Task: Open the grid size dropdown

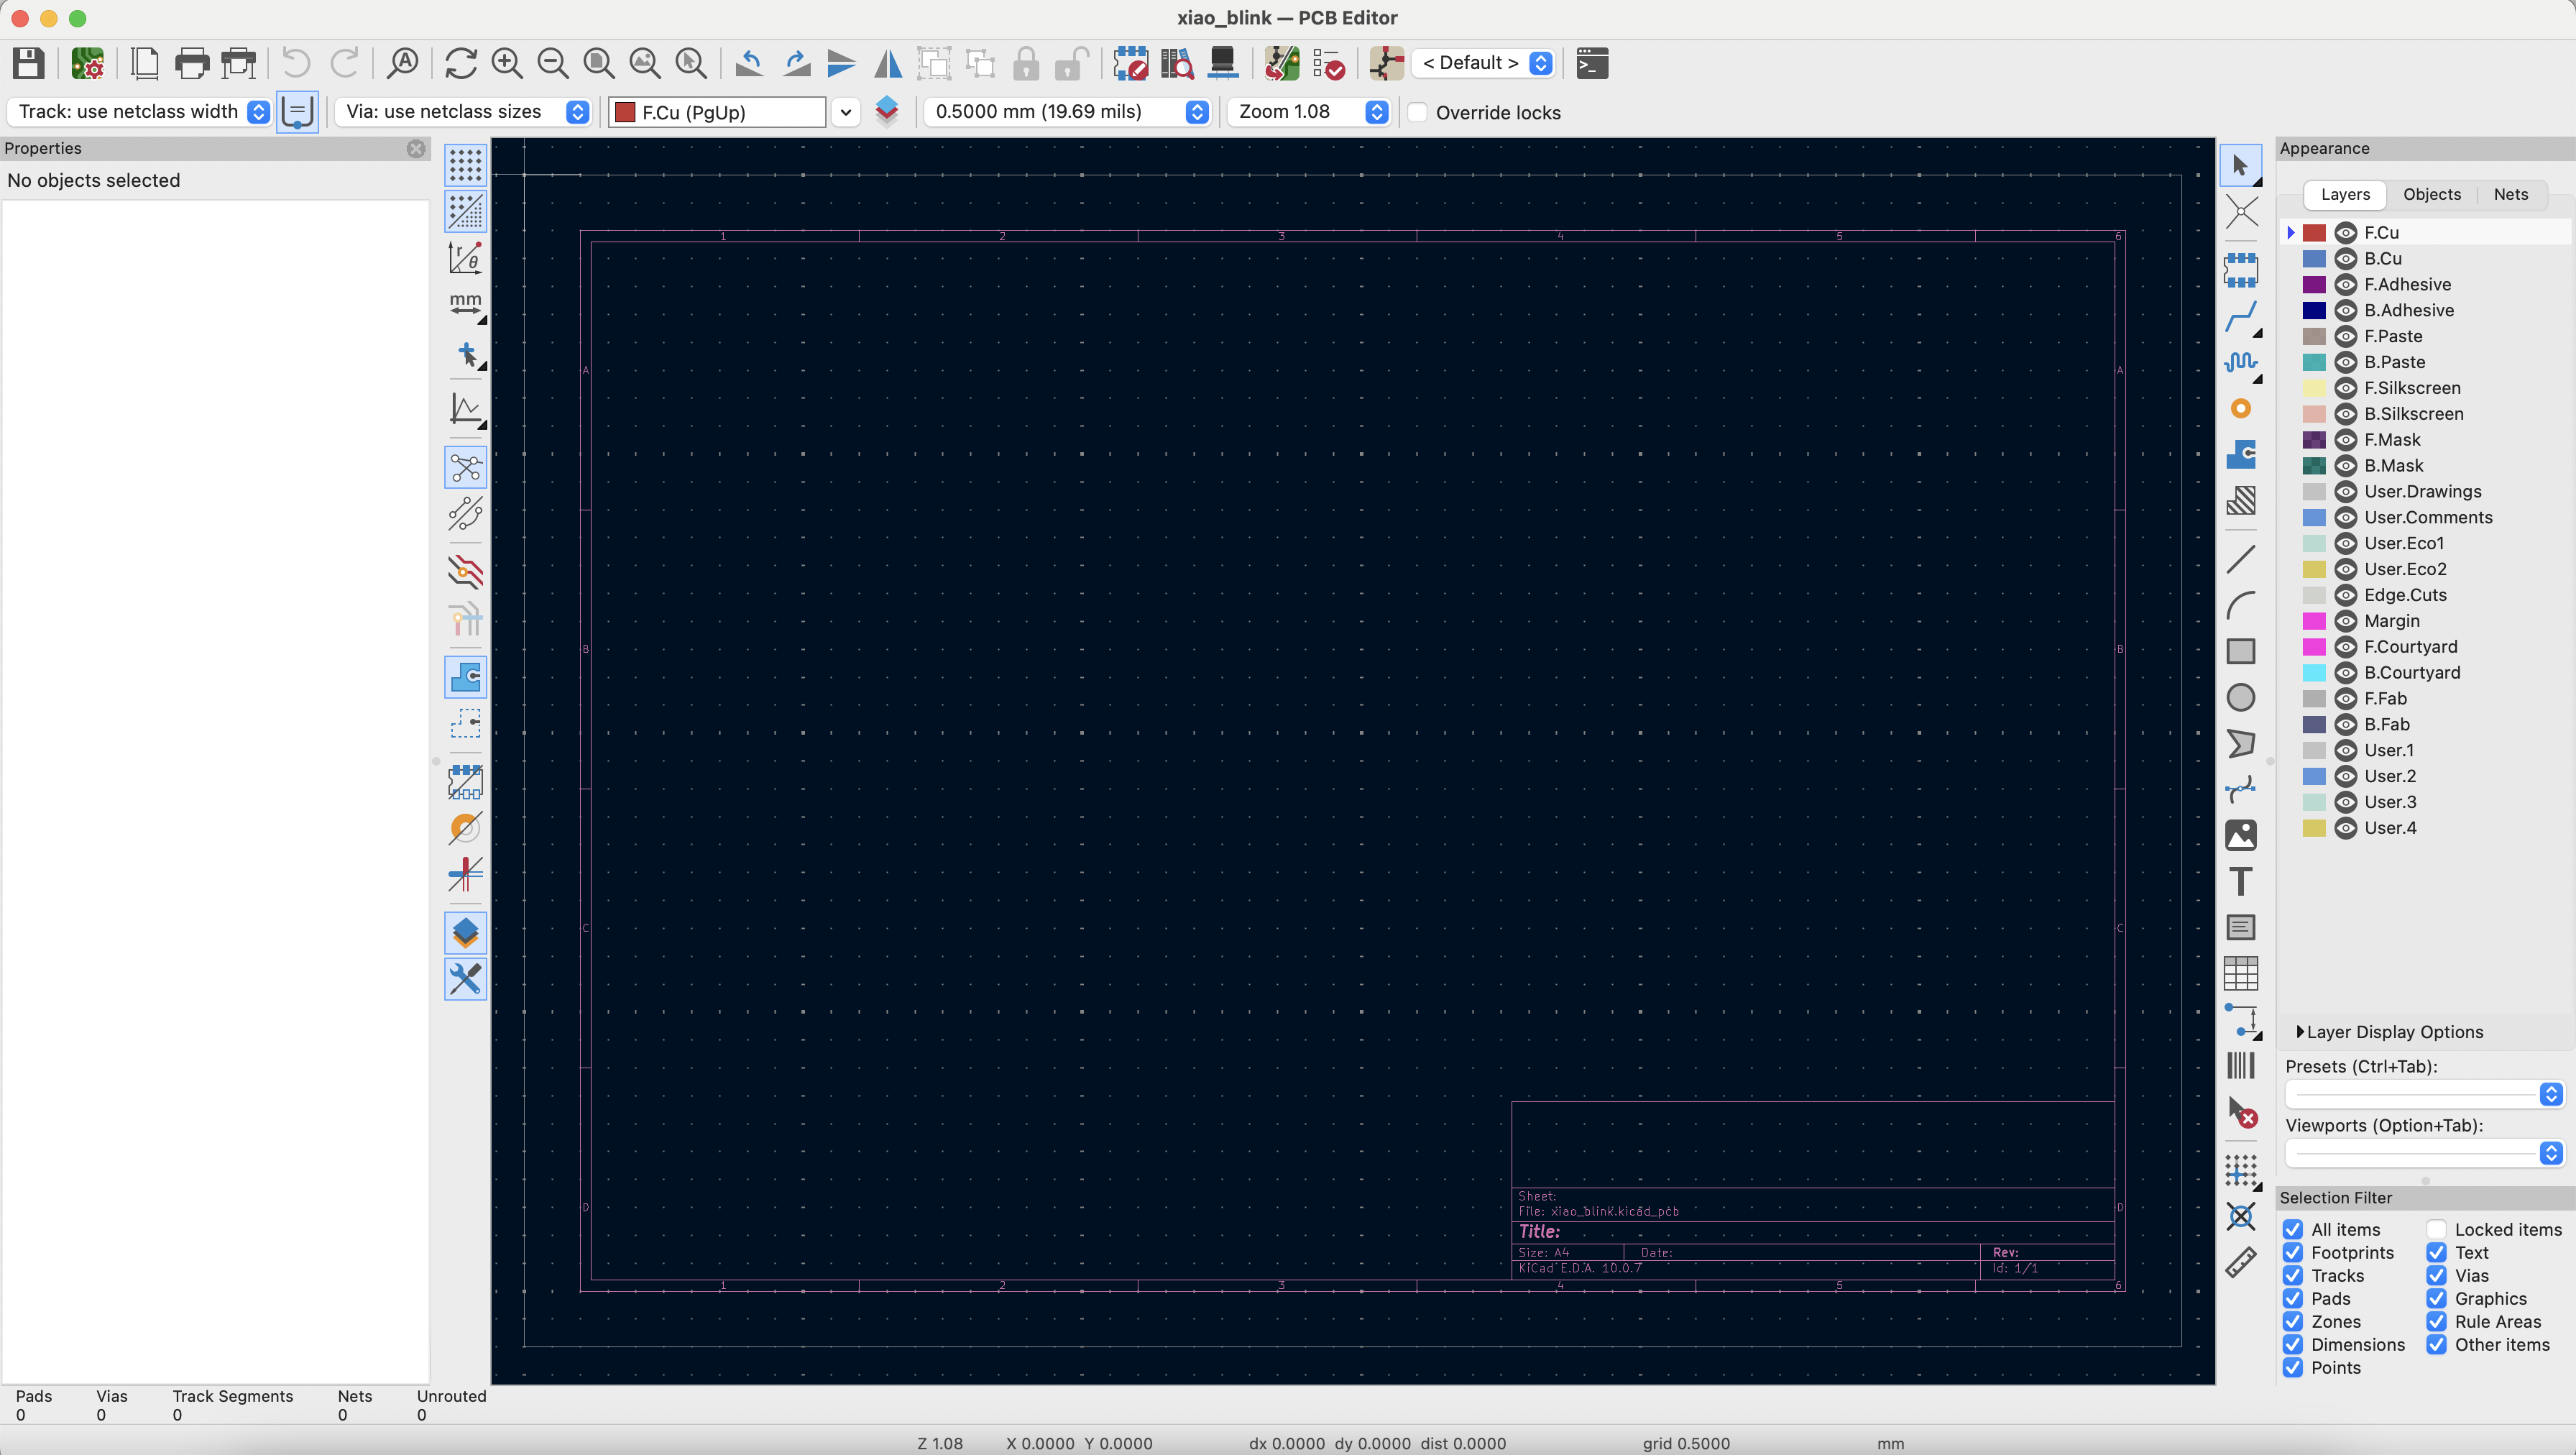Action: click(x=1067, y=111)
